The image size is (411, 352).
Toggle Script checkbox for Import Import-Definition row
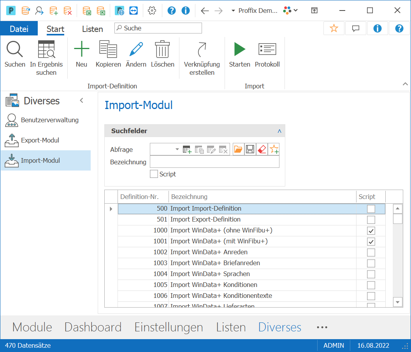tap(371, 209)
